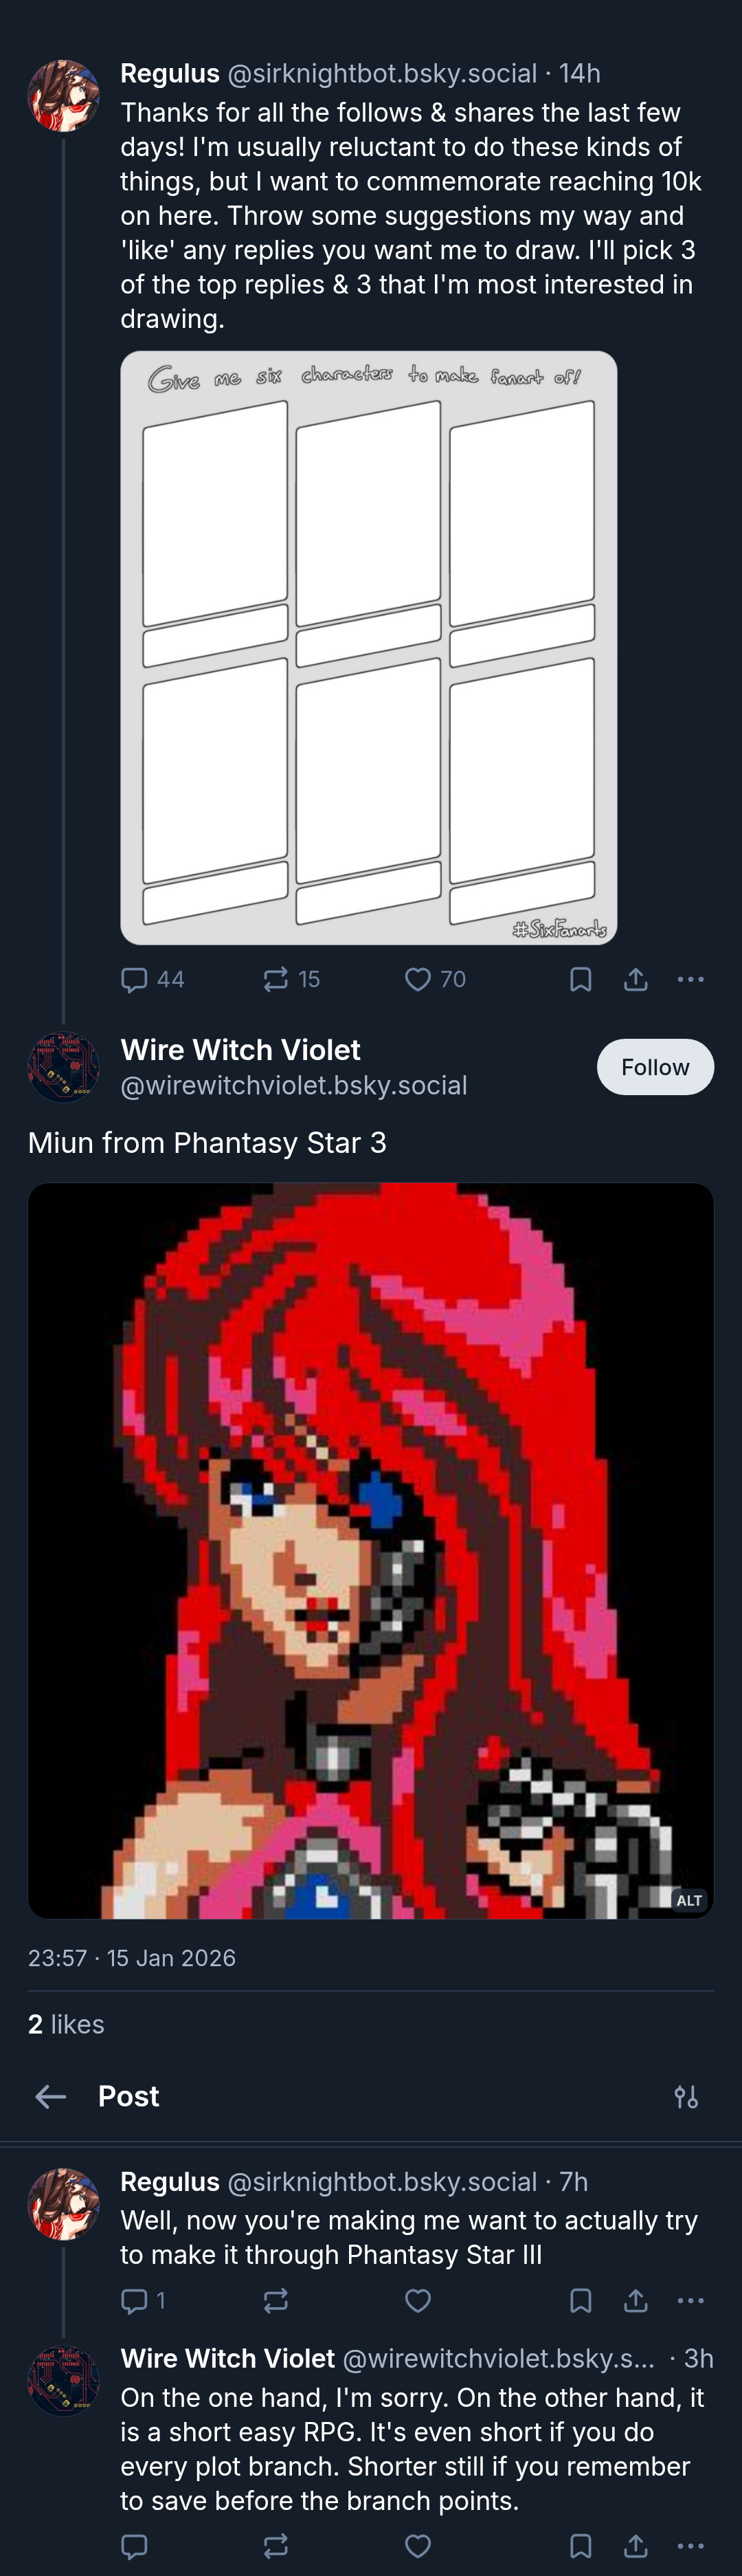Like Regulus's Phantasy Star III reply
Screen dimensions: 742x2576
coord(418,2300)
